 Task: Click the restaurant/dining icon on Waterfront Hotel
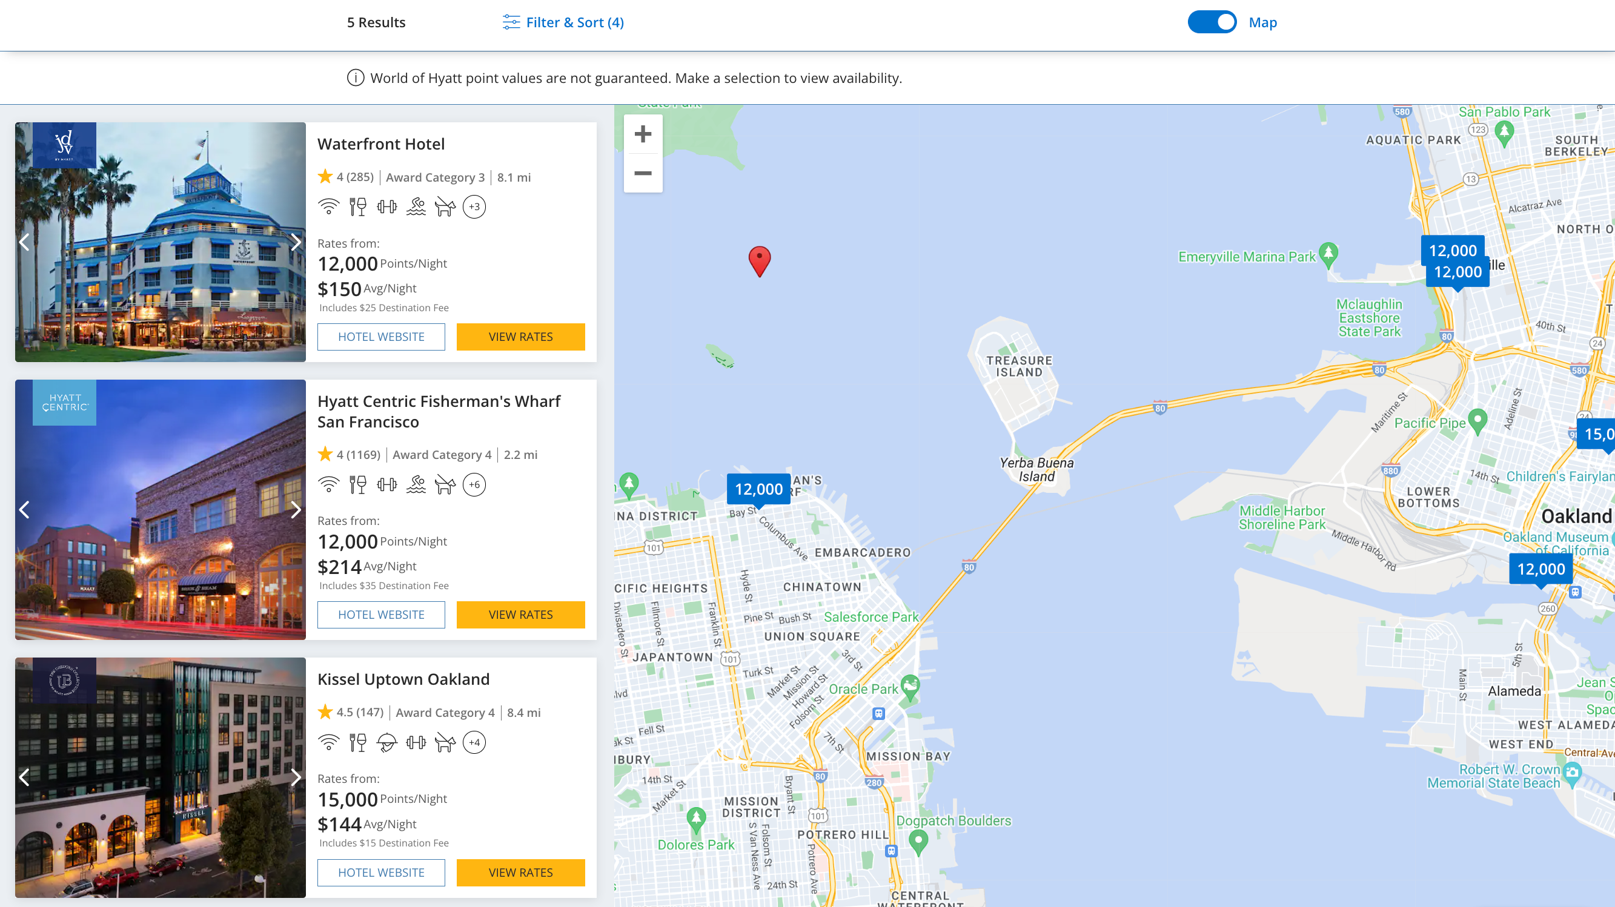357,206
